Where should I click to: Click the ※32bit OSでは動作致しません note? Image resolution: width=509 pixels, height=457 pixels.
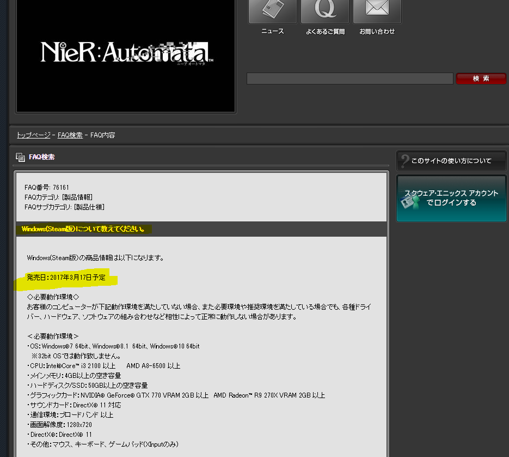76,356
